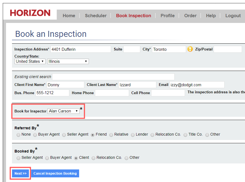Click the HORIZON logo
245x182 pixels.
click(x=30, y=13)
